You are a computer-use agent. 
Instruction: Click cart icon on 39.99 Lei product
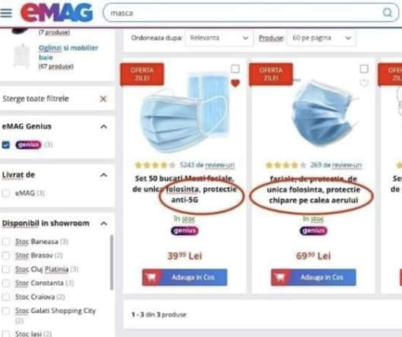[x=151, y=278]
